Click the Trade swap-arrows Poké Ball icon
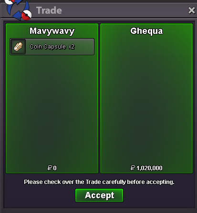This screenshot has height=213, width=197. click(18, 10)
